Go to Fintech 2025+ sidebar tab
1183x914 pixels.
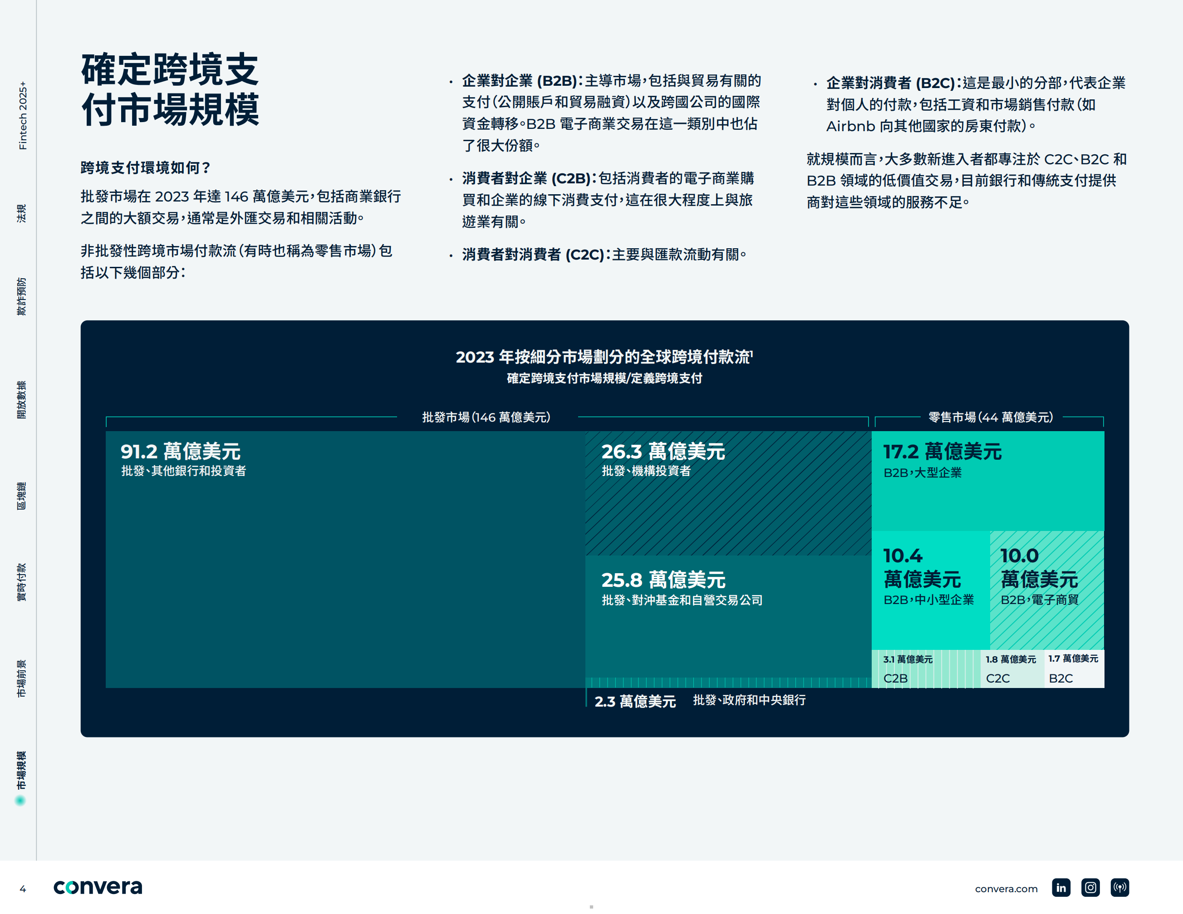[x=22, y=115]
